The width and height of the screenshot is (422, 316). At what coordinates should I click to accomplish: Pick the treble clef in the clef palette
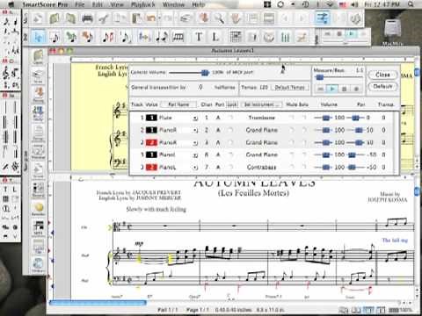(x=6, y=73)
